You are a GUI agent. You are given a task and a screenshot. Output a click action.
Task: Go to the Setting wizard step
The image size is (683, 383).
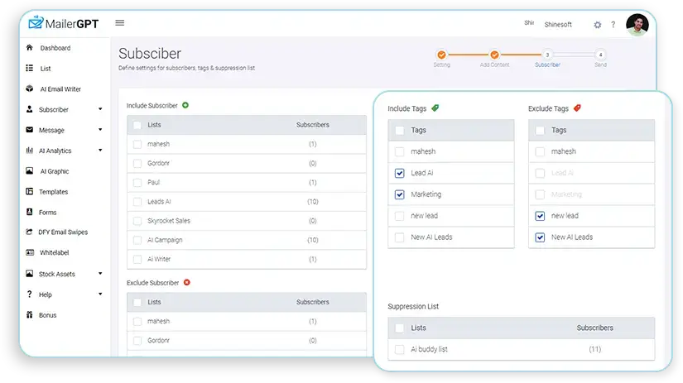(441, 55)
